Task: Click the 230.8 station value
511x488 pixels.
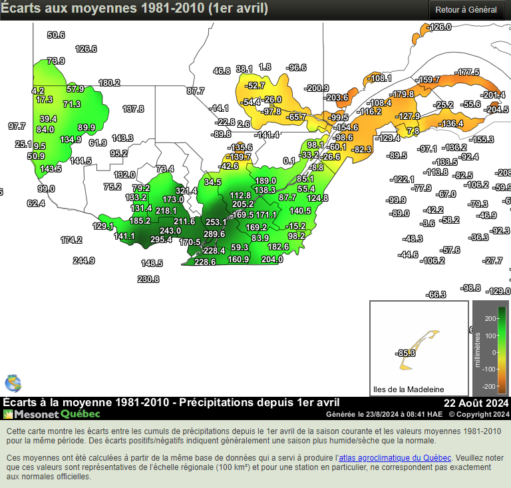Action: coord(148,280)
